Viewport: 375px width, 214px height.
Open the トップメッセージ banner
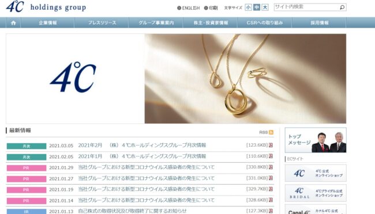(316, 140)
